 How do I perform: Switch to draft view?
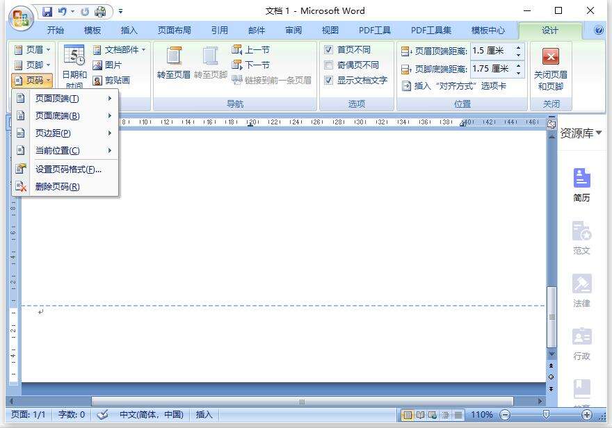pos(458,415)
